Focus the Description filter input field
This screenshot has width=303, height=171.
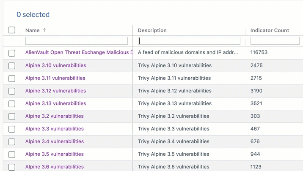(x=189, y=41)
